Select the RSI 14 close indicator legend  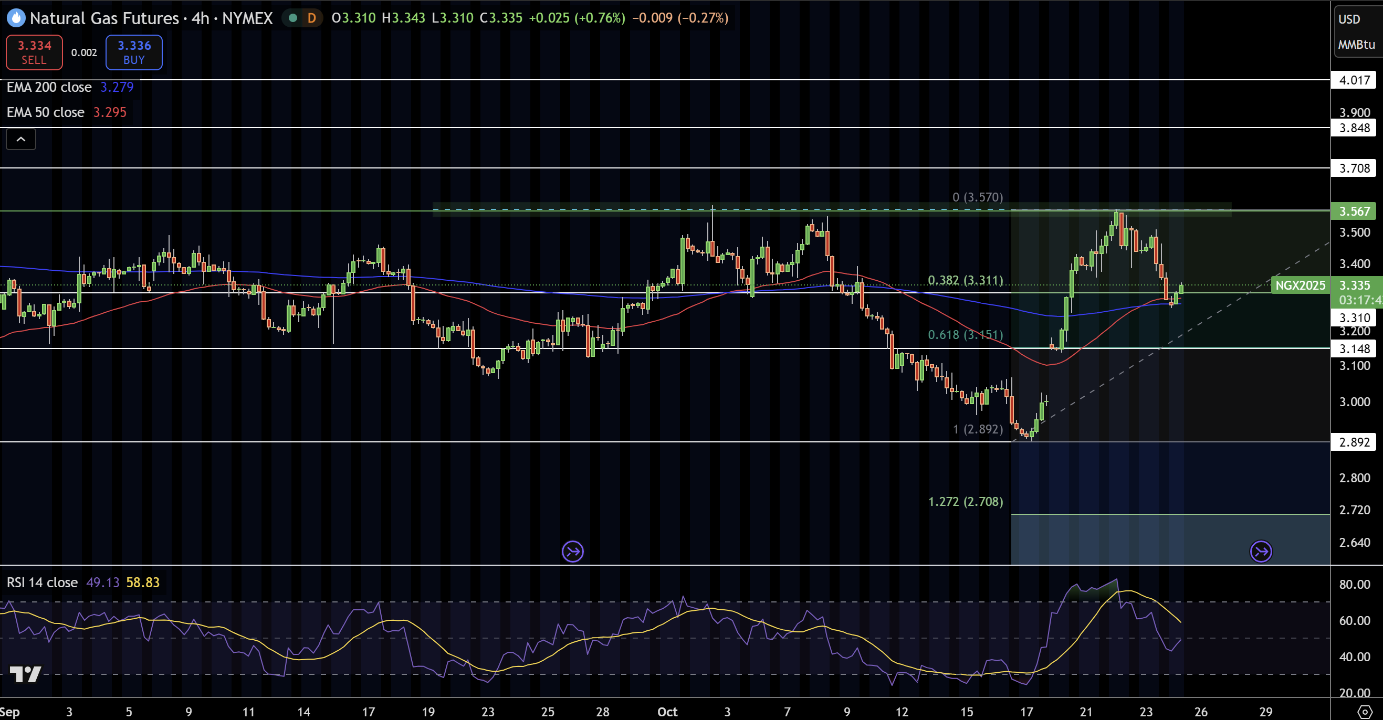click(x=42, y=582)
